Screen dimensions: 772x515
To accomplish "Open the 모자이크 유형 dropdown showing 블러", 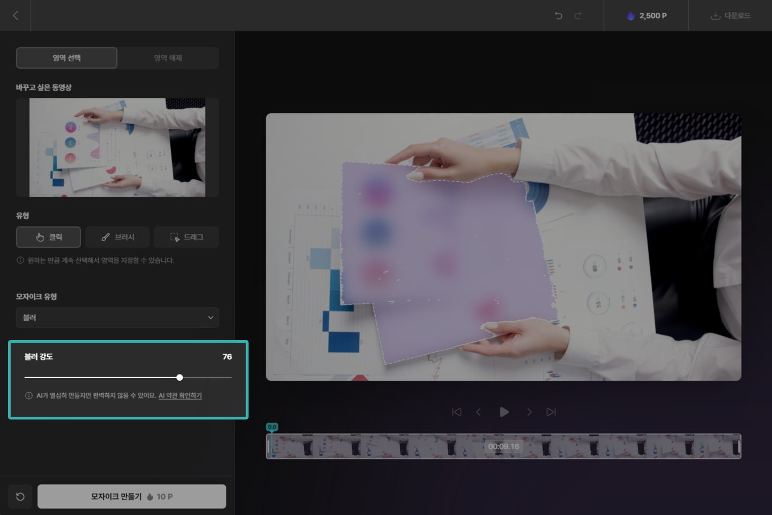I will [x=117, y=318].
